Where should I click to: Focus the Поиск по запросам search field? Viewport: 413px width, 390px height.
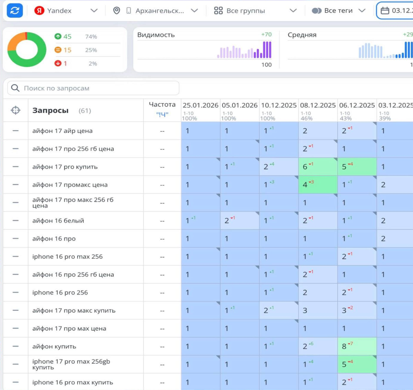[93, 88]
